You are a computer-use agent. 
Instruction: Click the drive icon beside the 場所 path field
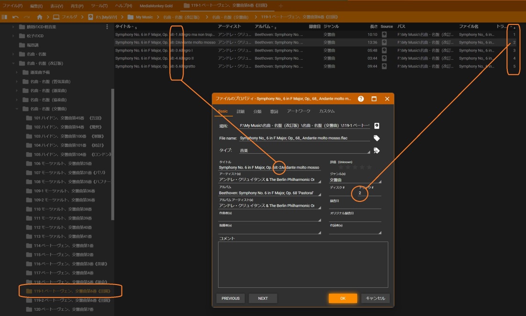[377, 126]
